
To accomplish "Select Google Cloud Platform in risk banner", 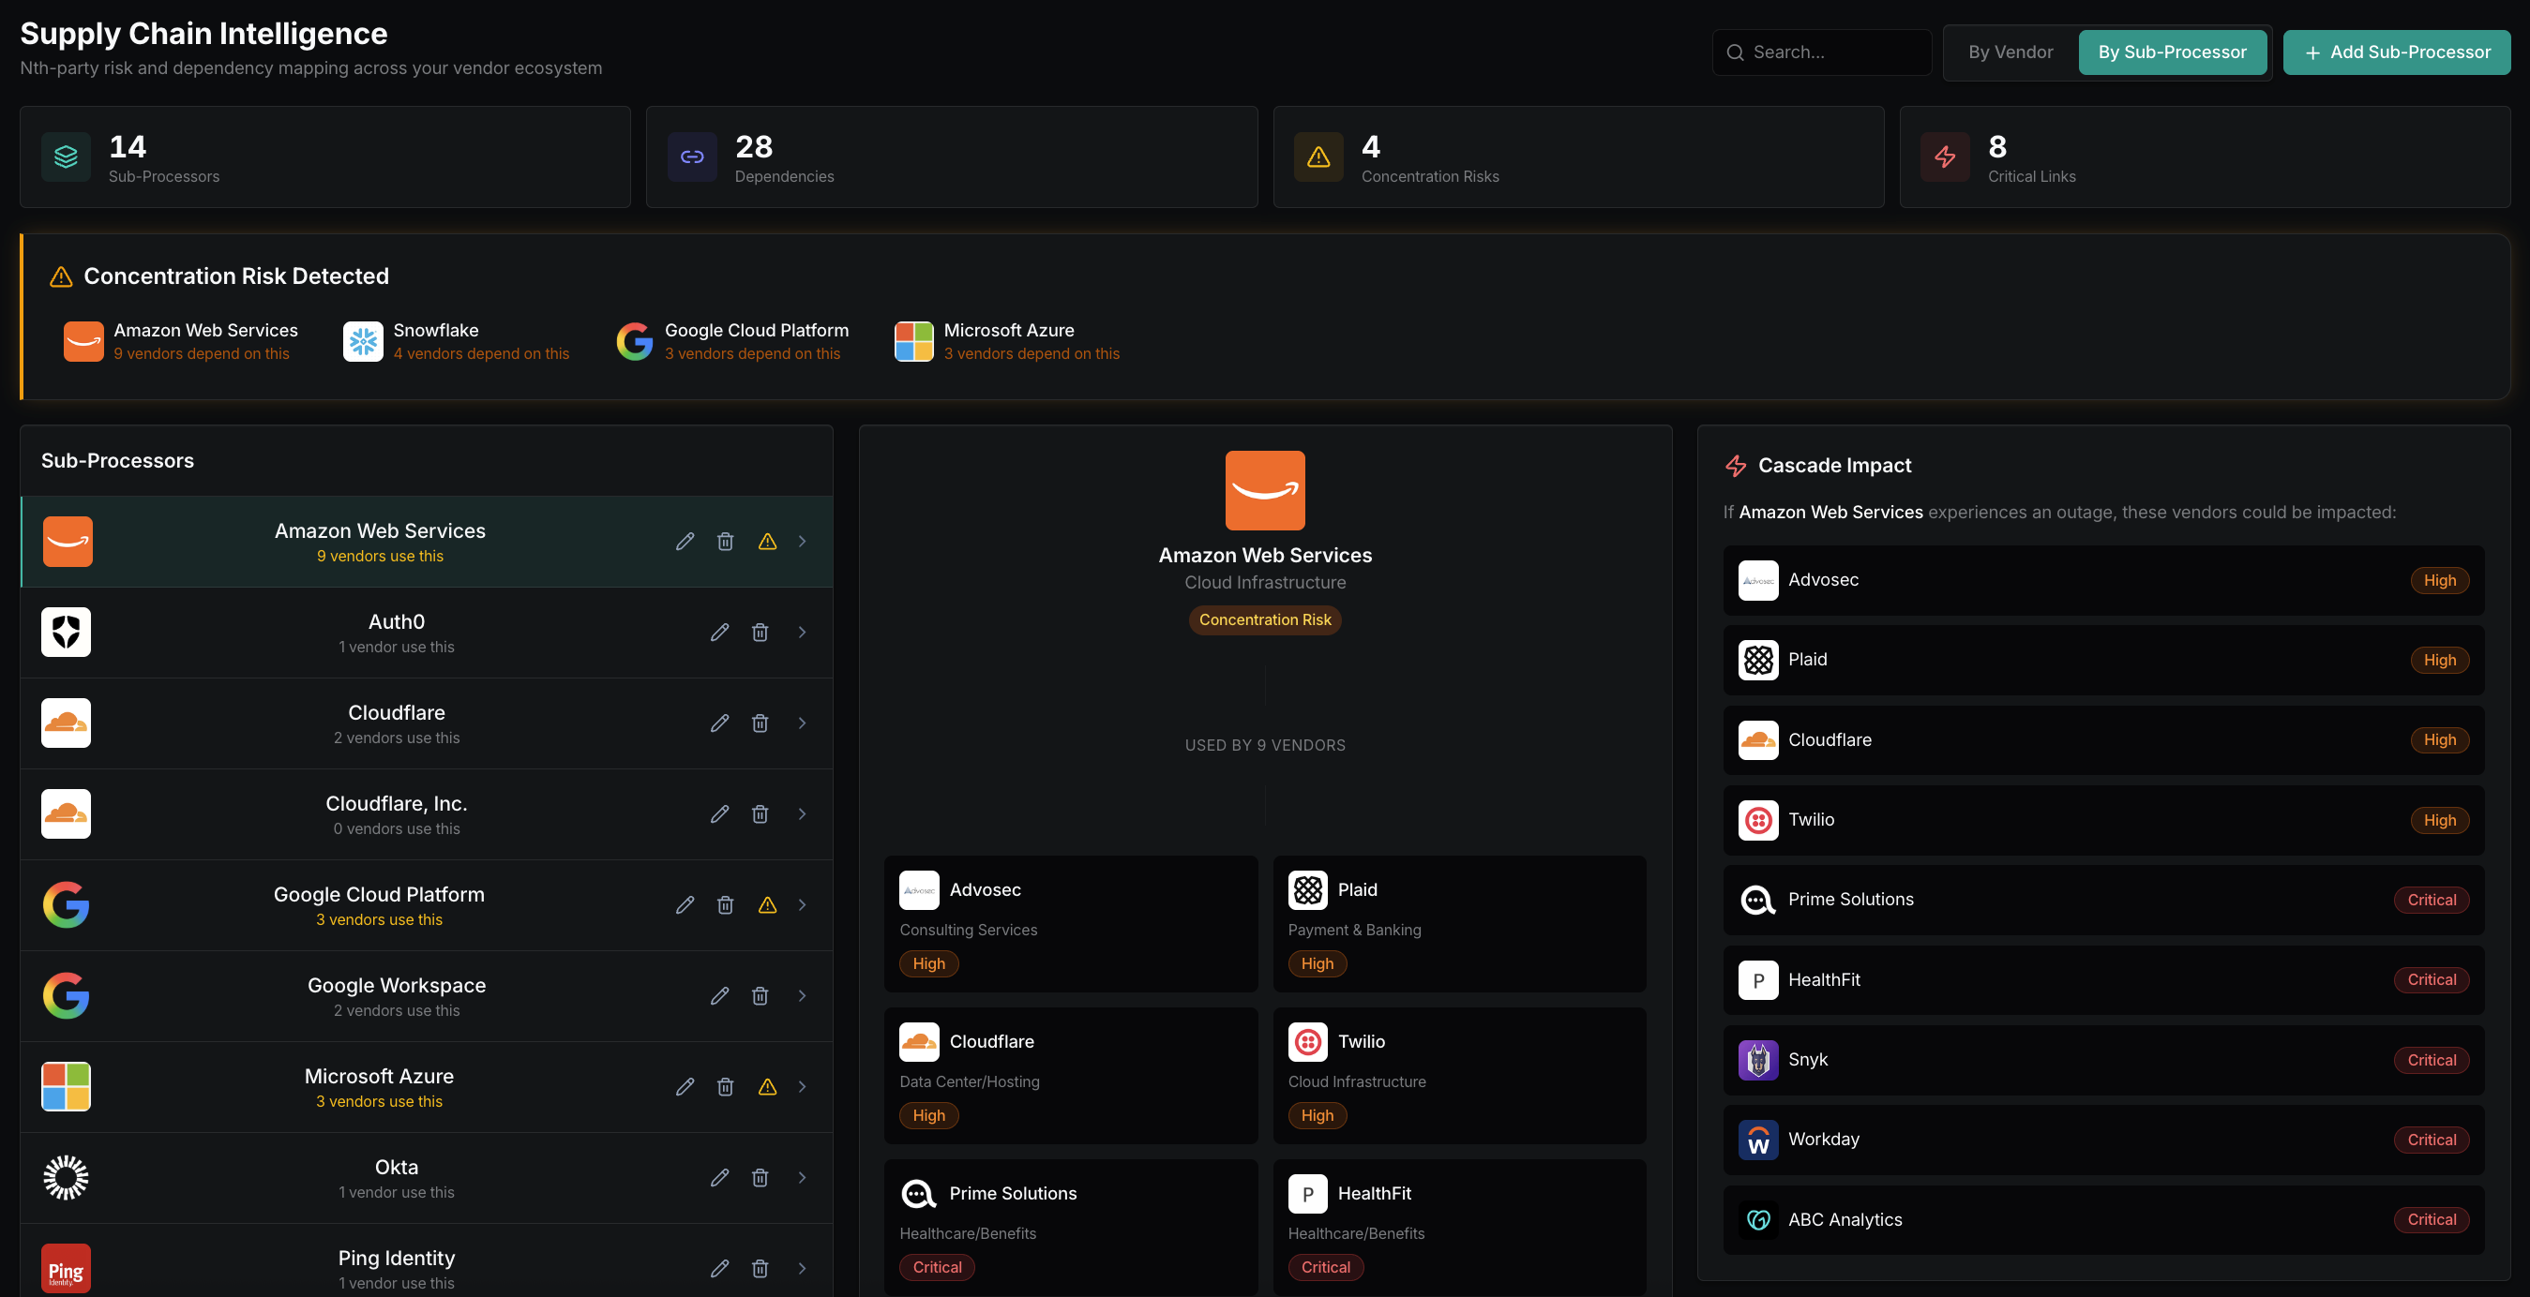I will tap(732, 342).
